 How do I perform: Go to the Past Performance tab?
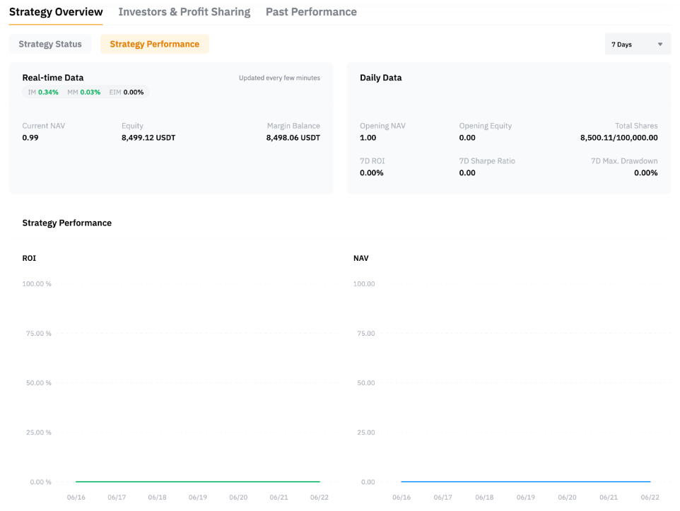pos(311,12)
